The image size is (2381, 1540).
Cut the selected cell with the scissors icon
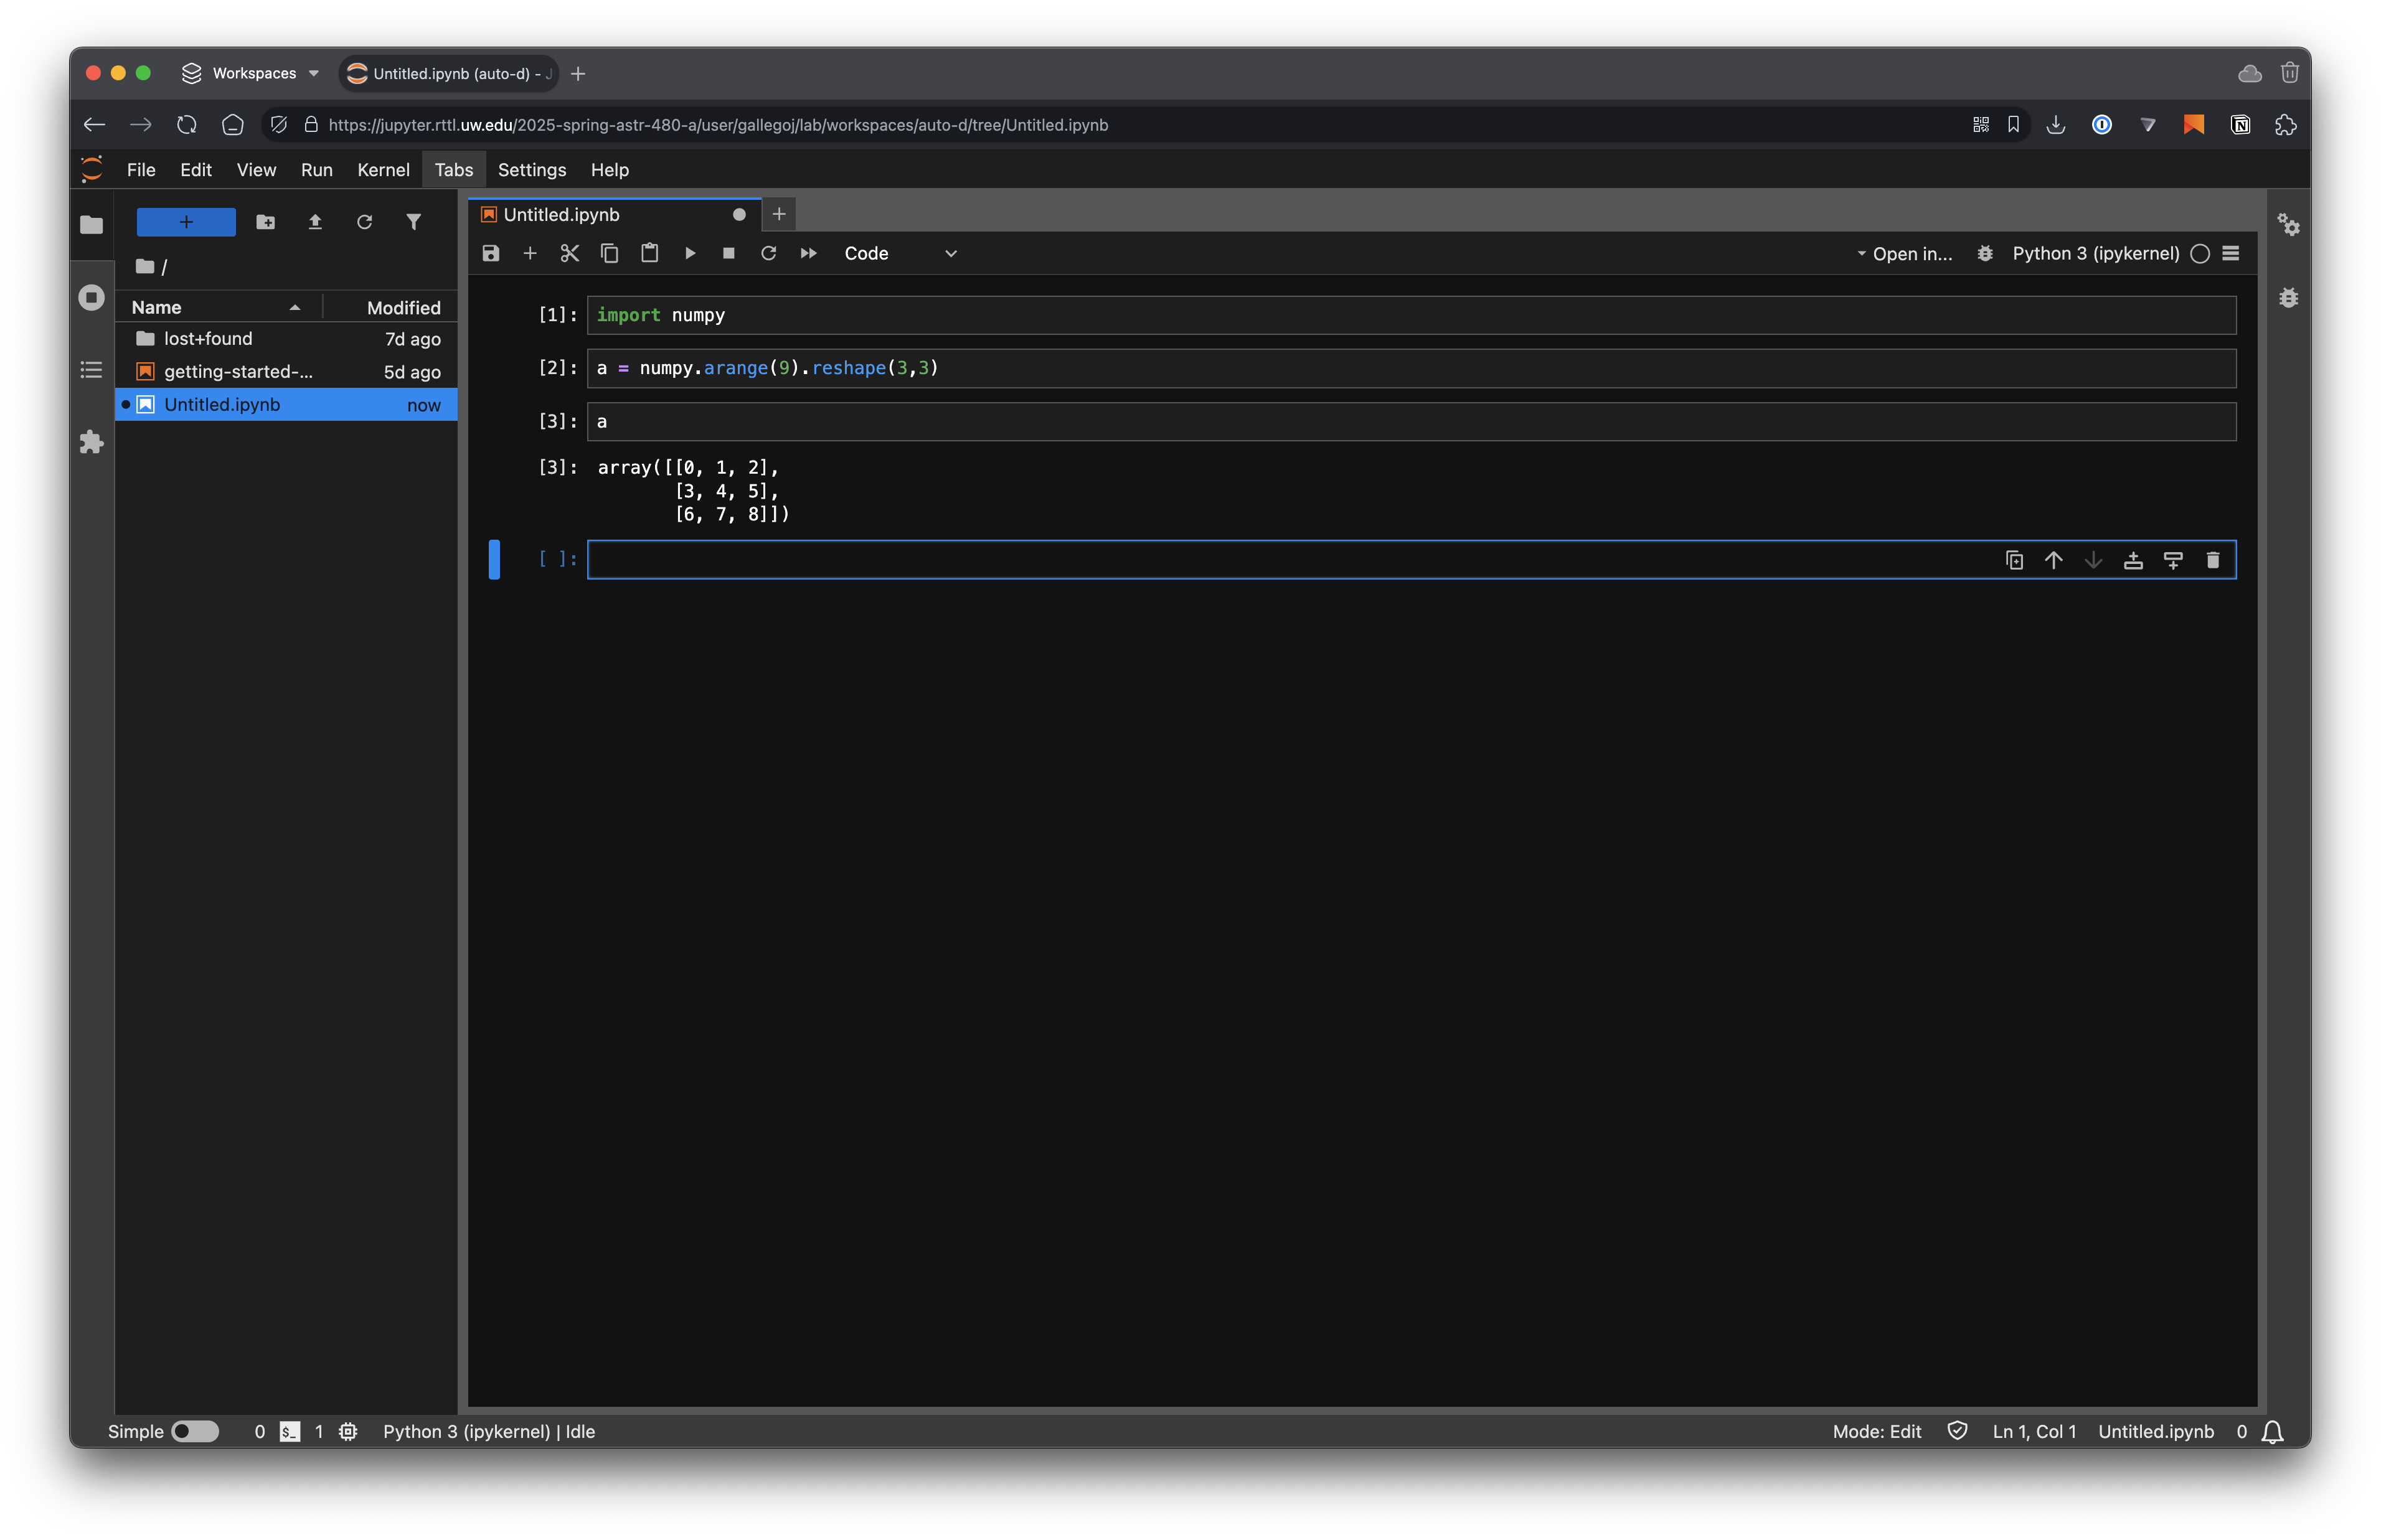click(x=569, y=253)
